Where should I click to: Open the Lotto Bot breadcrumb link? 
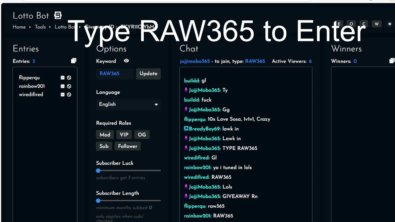(x=65, y=27)
